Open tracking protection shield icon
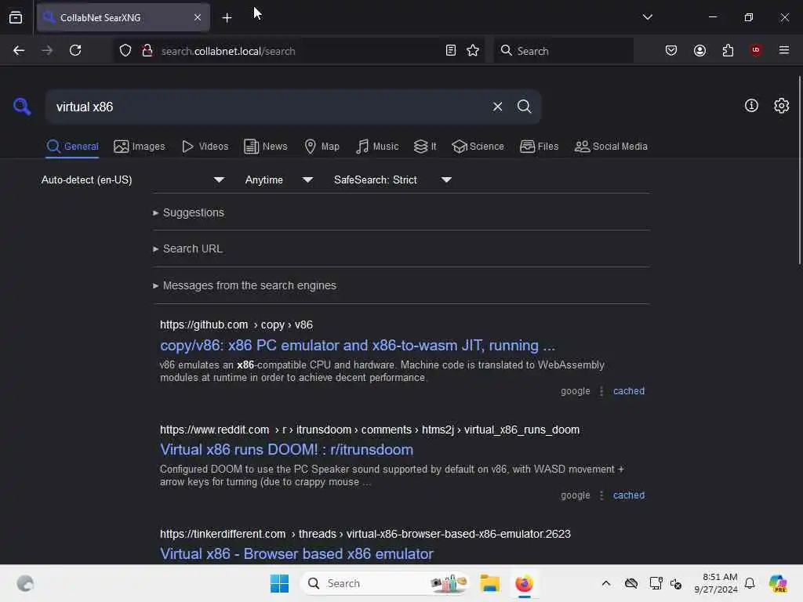The image size is (803, 602). tap(125, 50)
